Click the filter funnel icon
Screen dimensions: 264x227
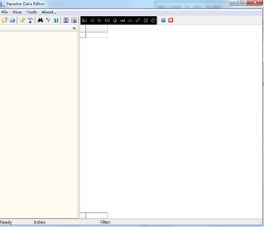click(48, 20)
